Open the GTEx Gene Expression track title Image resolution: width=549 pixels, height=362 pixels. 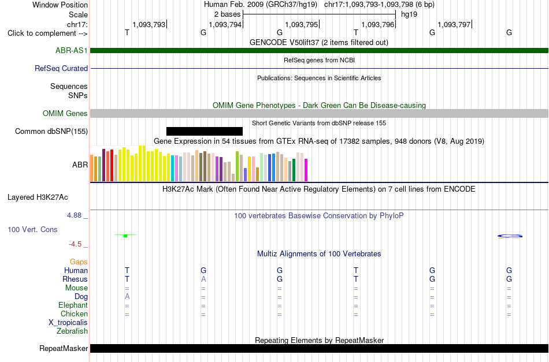[x=319, y=141]
